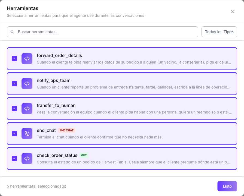Click the forward_order_details title
Screen dimensions: 244x196
click(x=59, y=55)
